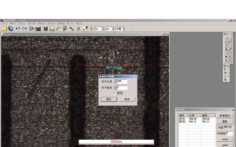Open the 5x magnification dropdown

(102, 29)
